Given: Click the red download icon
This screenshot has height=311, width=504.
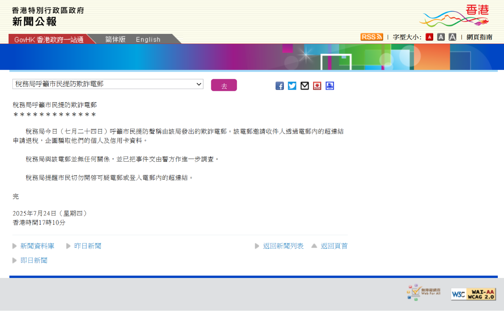Looking at the screenshot, I should (x=317, y=86).
